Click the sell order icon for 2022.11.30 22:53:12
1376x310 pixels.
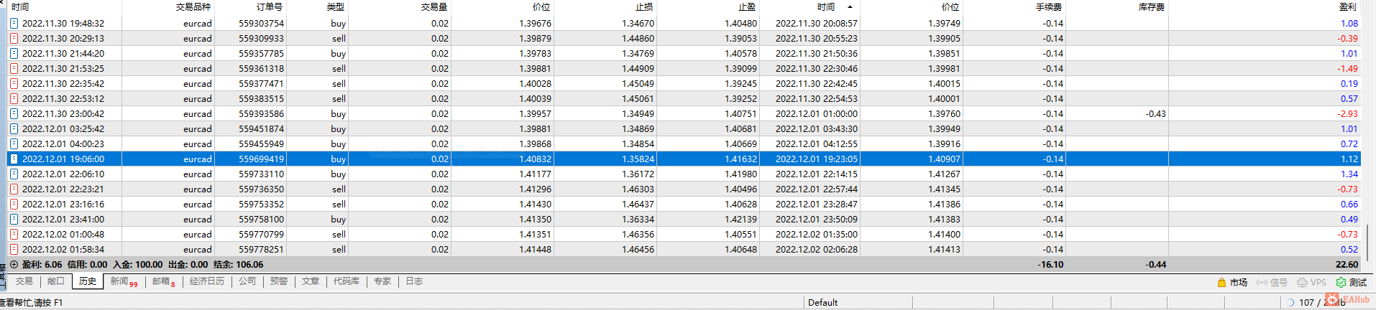point(14,98)
